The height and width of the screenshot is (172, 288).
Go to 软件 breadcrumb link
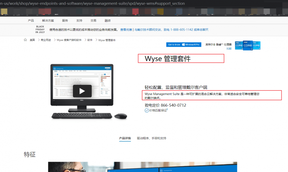(90, 40)
